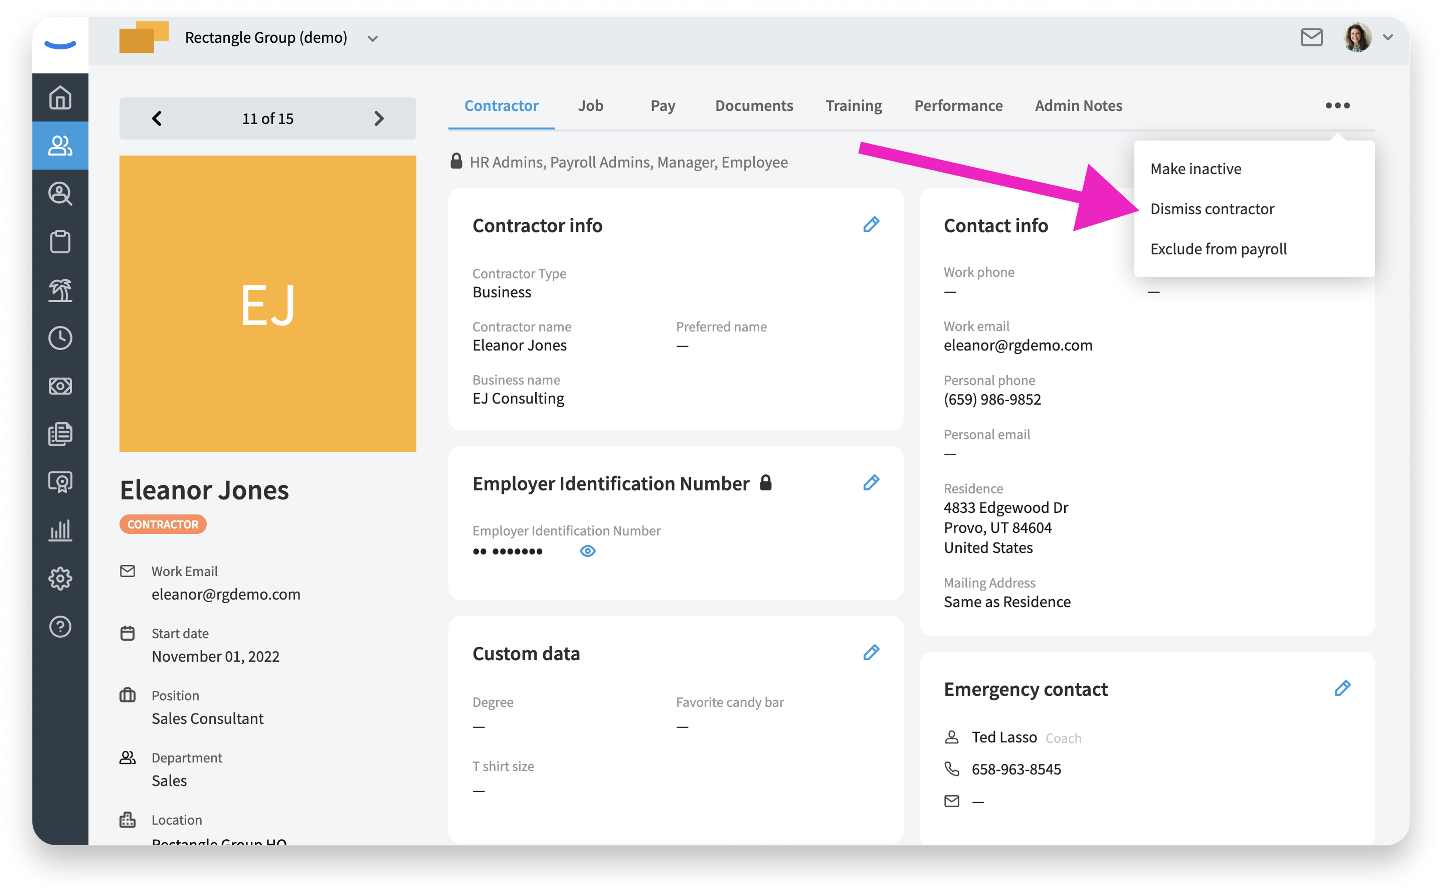Switch to the Pay tab
This screenshot has height=893, width=1442.
coord(662,106)
